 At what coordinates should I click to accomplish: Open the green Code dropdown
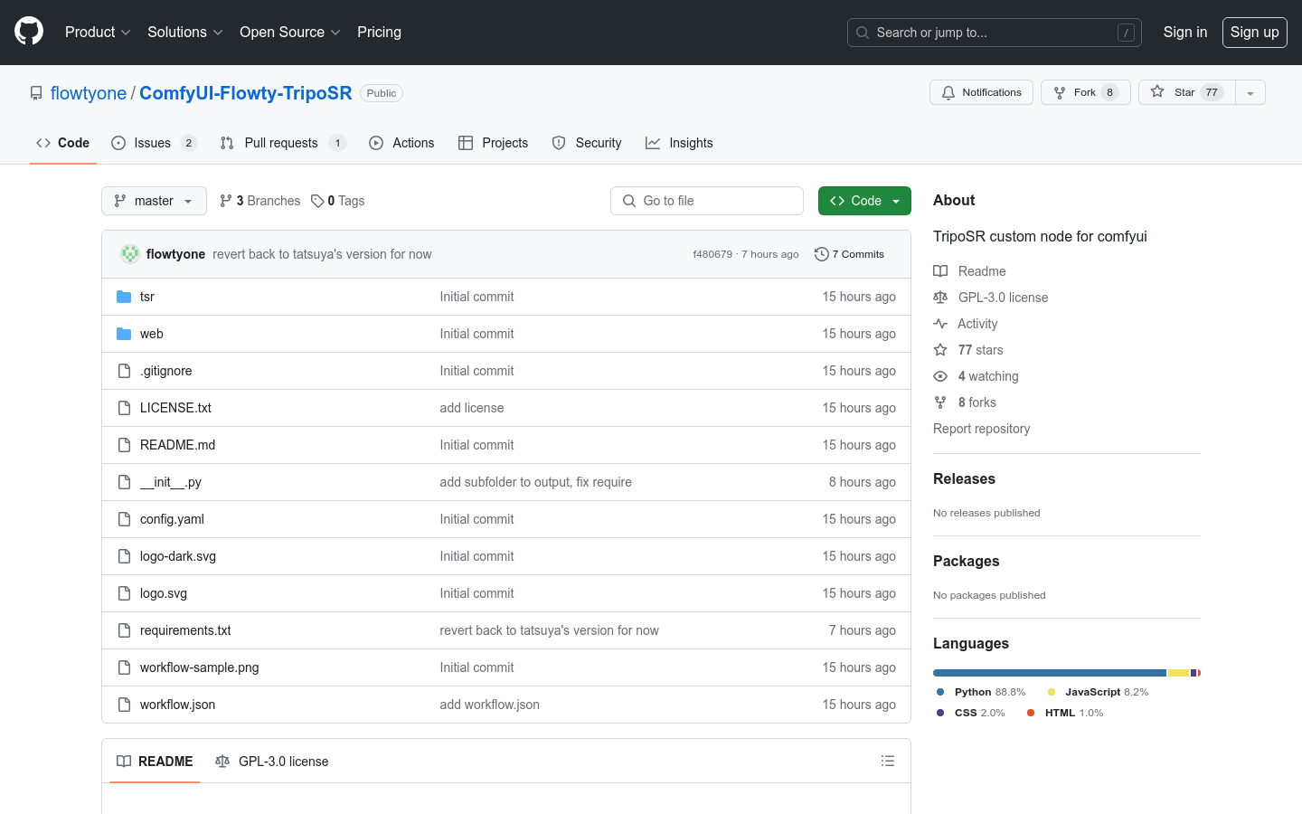click(x=863, y=201)
